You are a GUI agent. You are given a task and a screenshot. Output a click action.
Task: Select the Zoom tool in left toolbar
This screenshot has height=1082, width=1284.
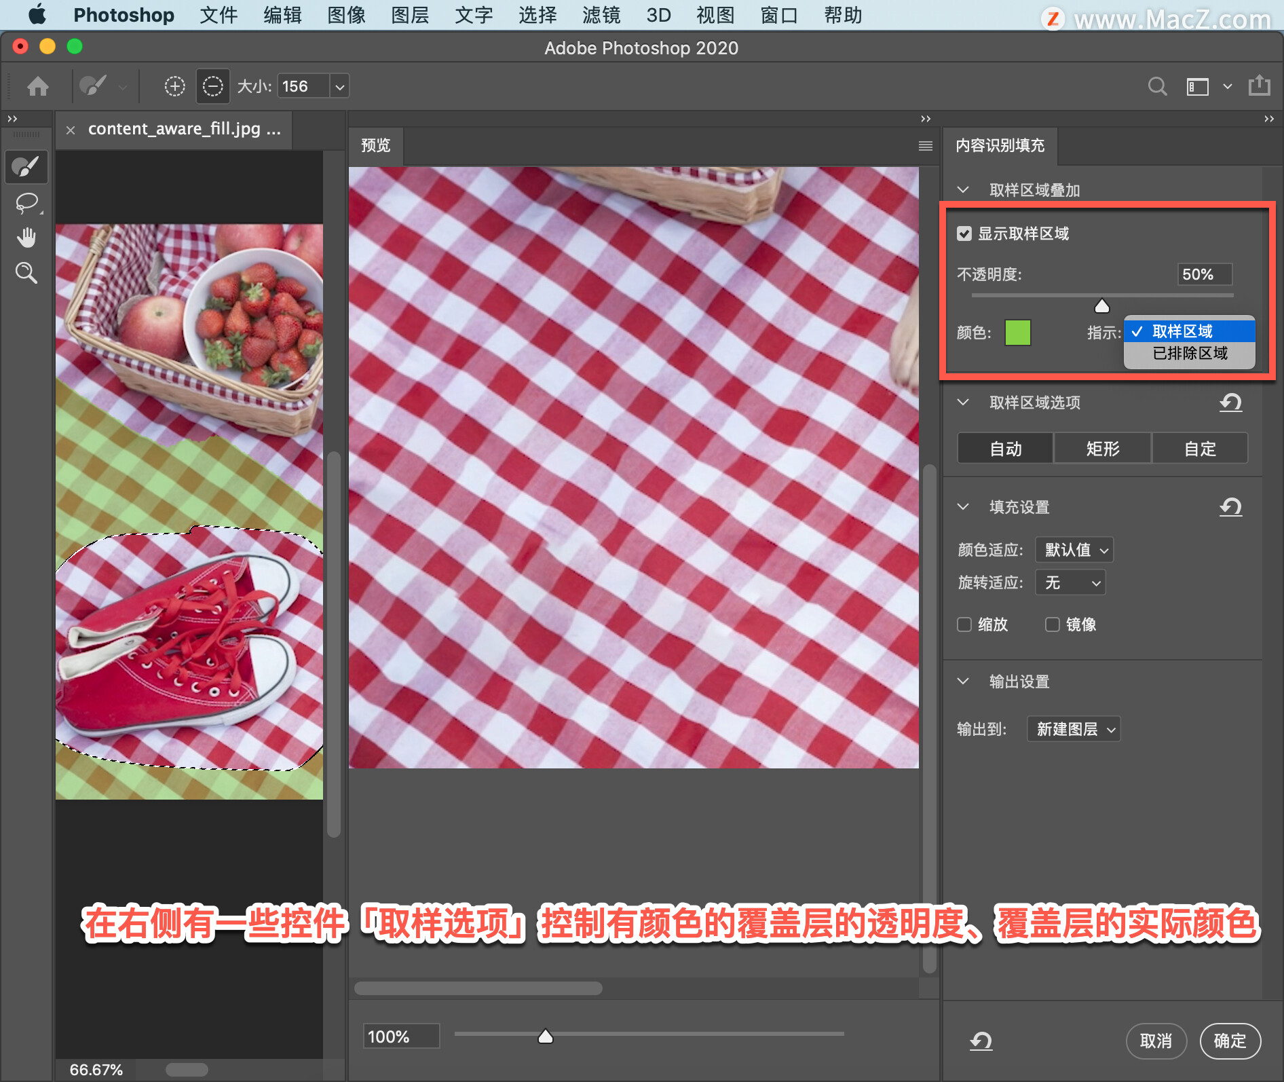click(26, 273)
